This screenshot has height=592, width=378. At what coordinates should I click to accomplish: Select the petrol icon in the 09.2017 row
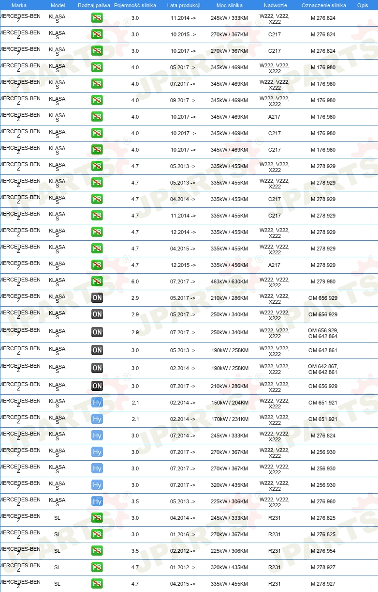point(97,100)
